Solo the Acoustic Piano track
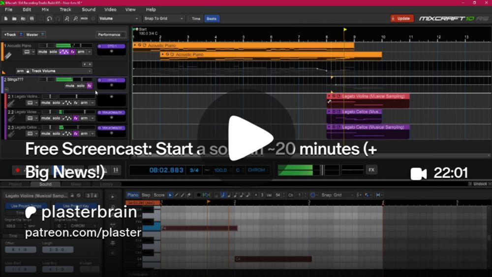The height and width of the screenshot is (277, 492). pos(53,52)
